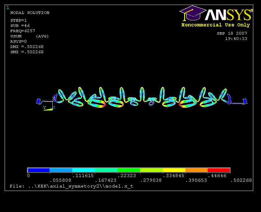Image resolution: width=261 pixels, height=212 pixels.
Task: Click the File path model.x_t text
Action: point(71,186)
